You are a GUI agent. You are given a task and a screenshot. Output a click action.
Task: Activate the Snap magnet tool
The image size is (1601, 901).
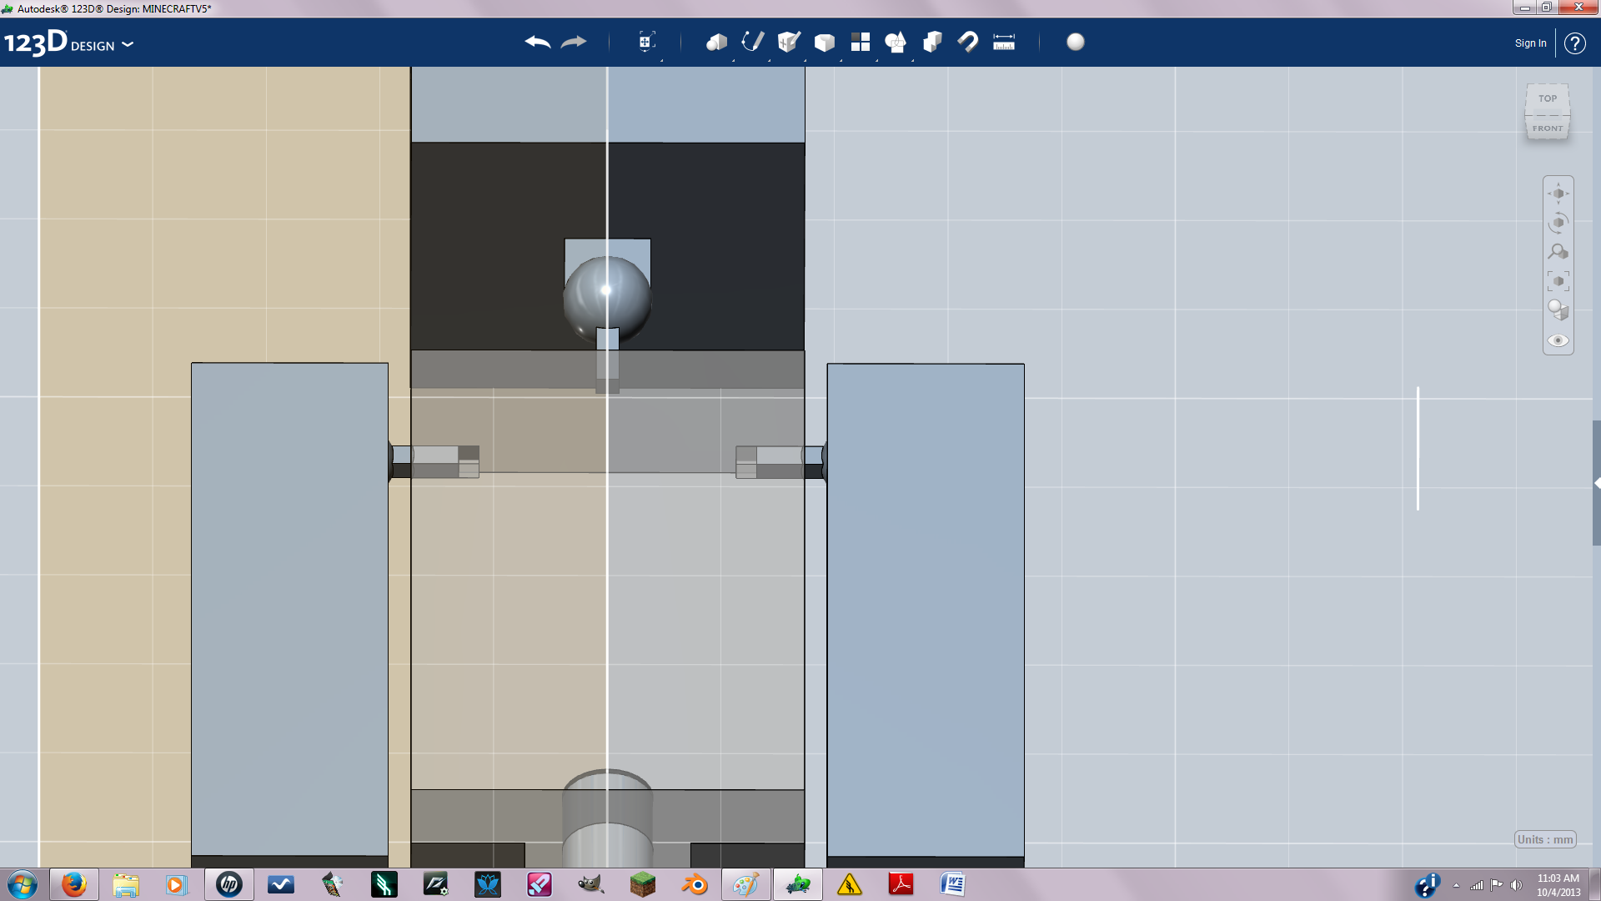click(x=968, y=42)
